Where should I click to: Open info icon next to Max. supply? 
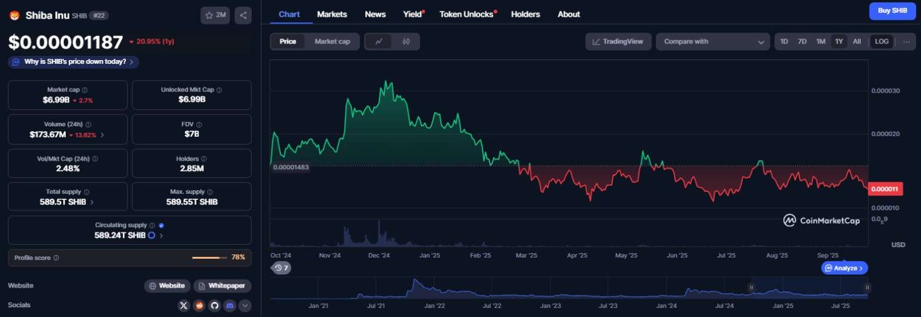click(x=211, y=192)
